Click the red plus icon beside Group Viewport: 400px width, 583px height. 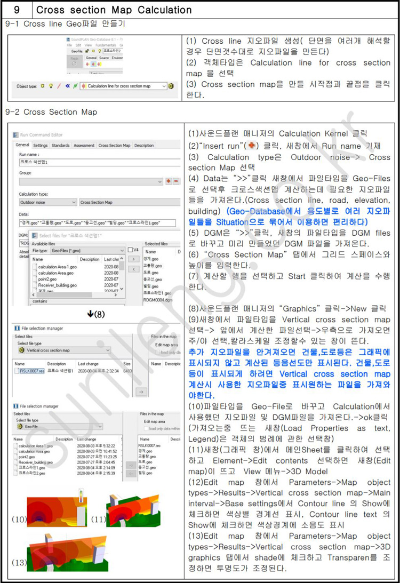[169, 181]
